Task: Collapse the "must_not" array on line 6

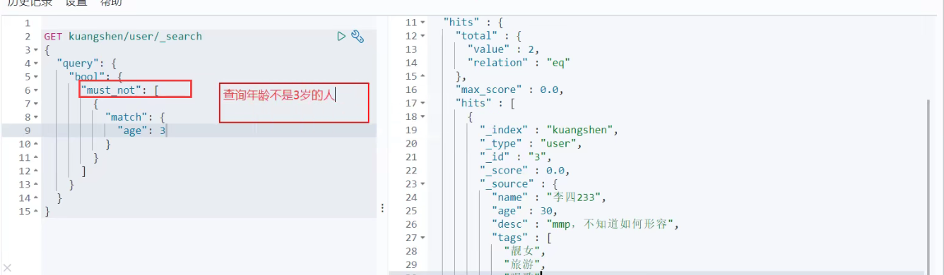Action: [35, 90]
